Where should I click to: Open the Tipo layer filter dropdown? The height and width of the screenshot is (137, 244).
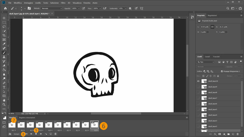click(x=206, y=62)
